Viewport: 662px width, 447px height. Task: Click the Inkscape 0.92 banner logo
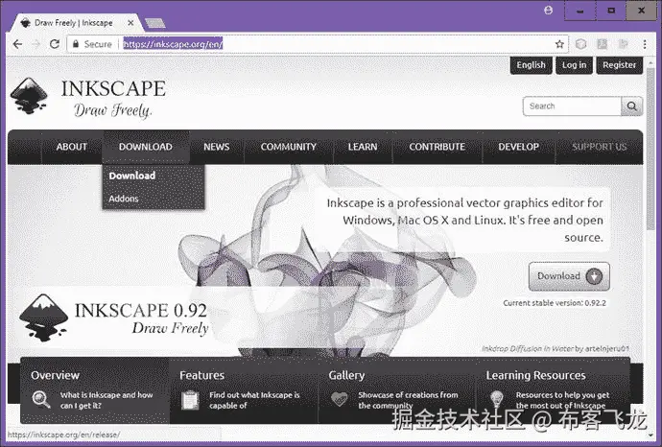43,318
